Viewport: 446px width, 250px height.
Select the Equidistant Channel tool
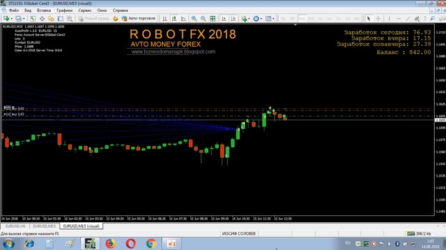pyautogui.click(x=417, y=19)
